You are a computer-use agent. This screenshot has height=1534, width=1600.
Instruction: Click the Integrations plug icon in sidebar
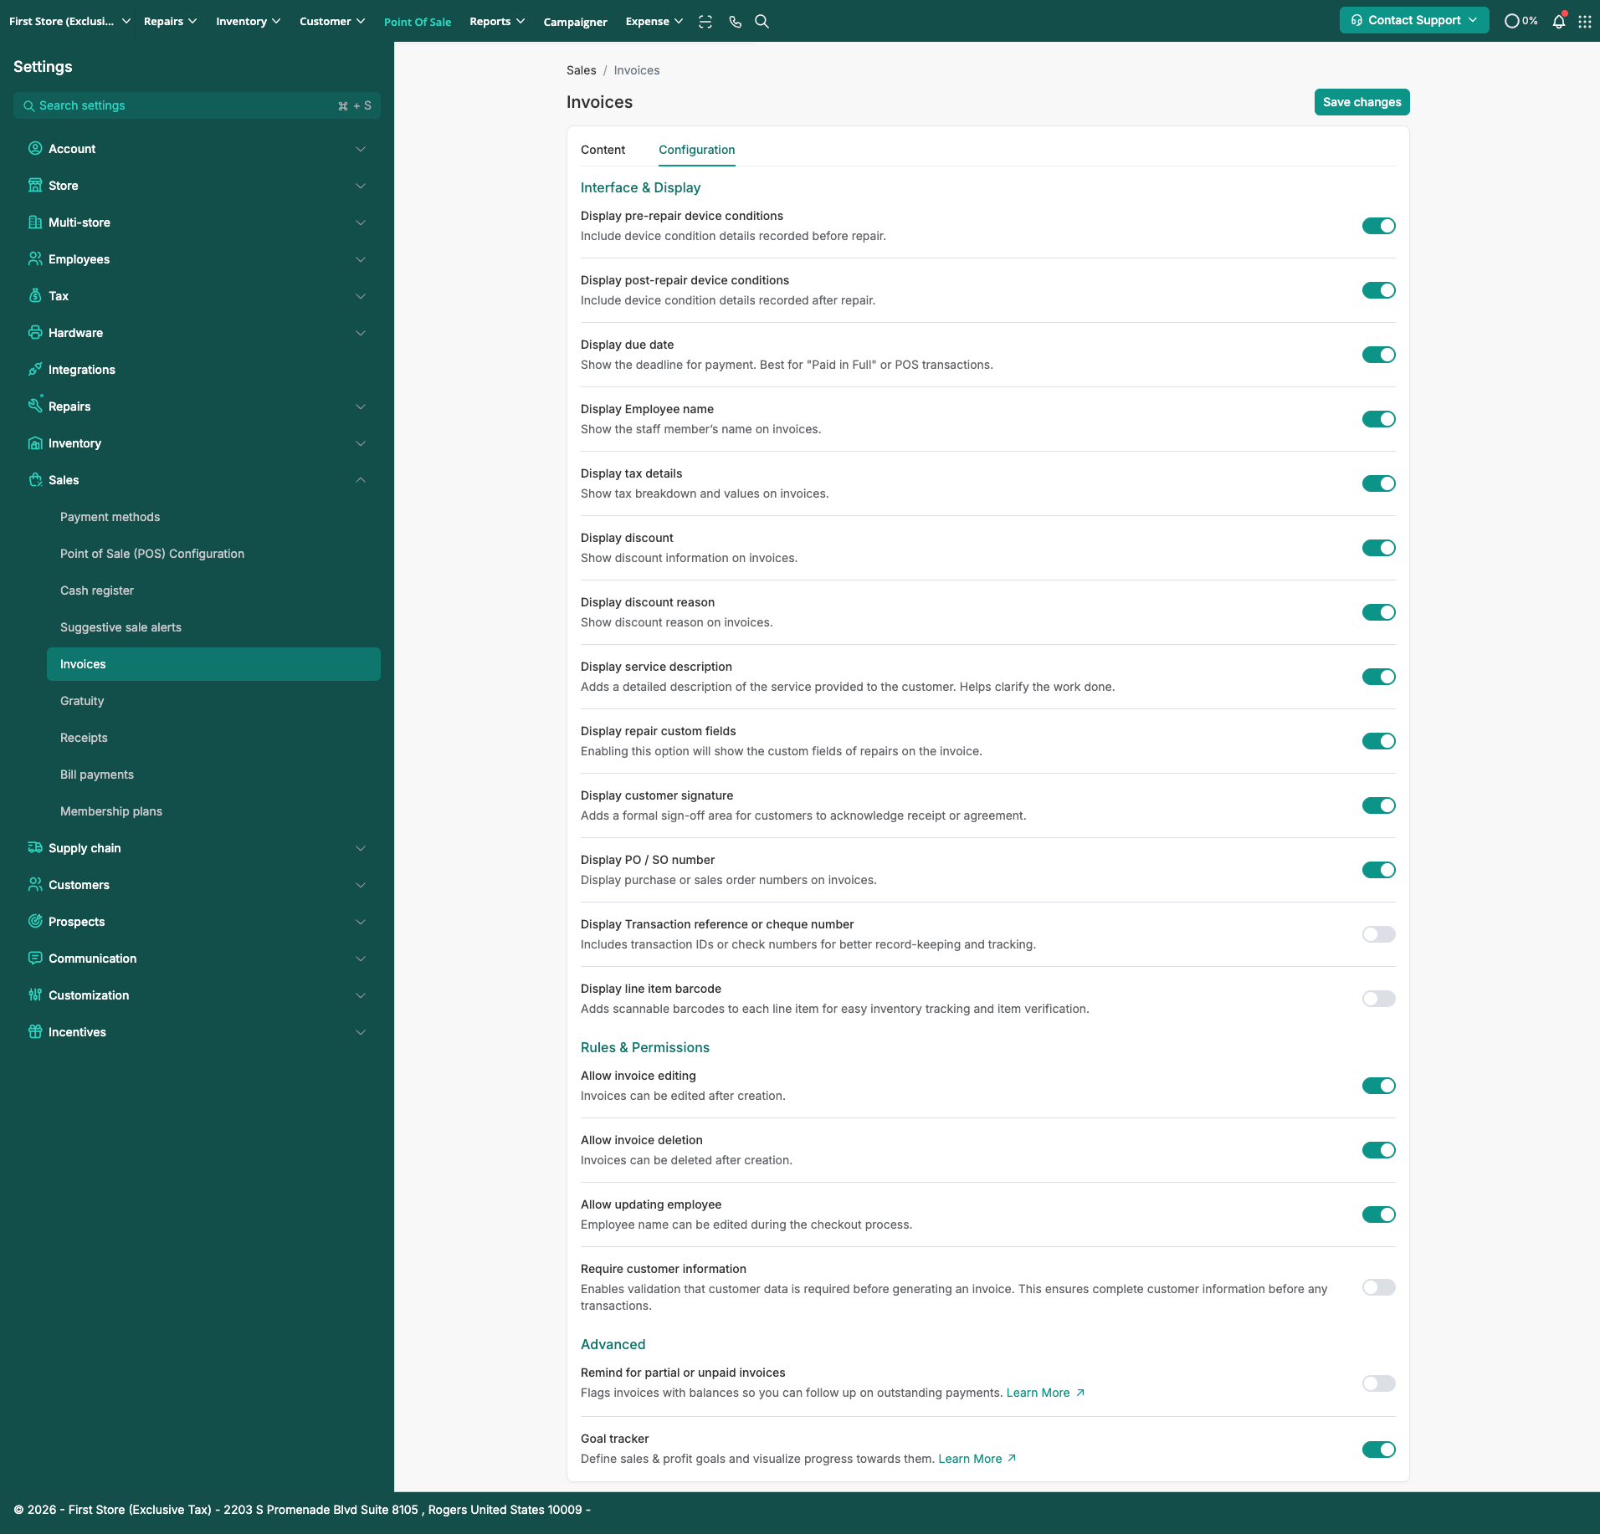coord(35,370)
